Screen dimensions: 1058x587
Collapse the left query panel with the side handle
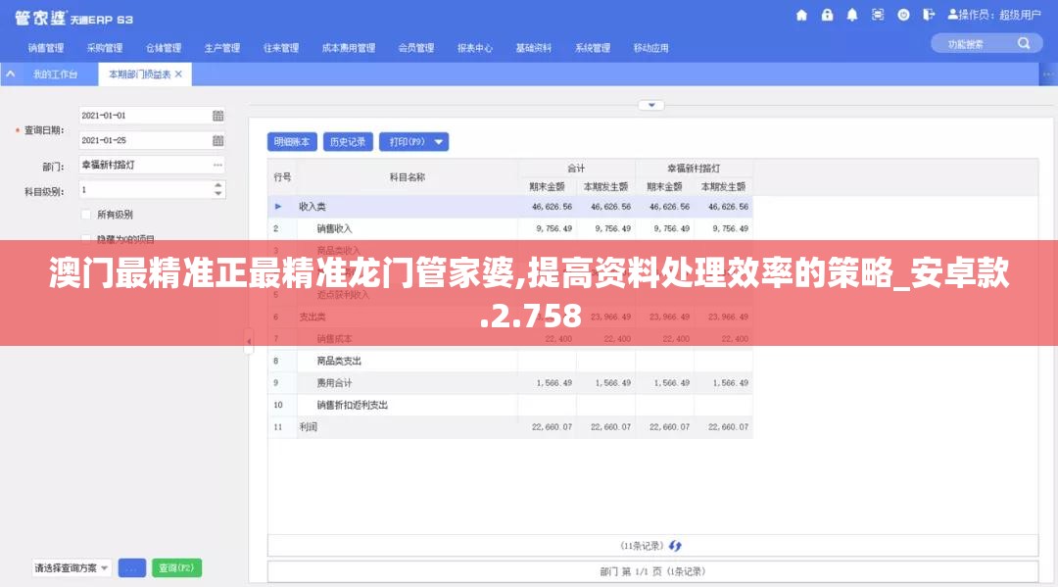(x=248, y=341)
